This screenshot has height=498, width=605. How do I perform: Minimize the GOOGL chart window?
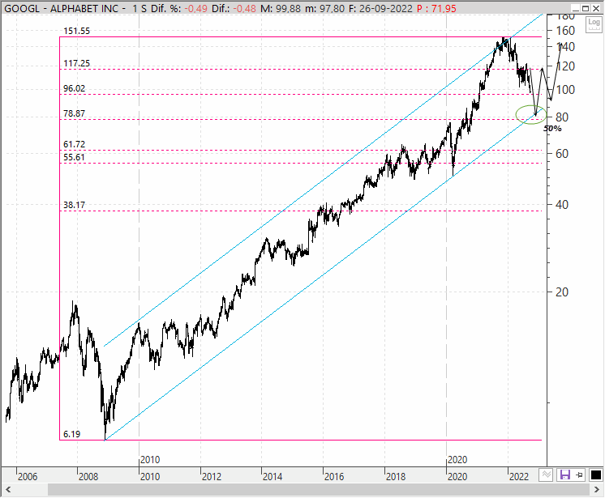point(576,8)
